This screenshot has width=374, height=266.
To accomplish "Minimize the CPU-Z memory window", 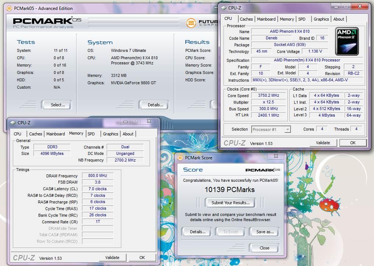I will tap(125, 121).
